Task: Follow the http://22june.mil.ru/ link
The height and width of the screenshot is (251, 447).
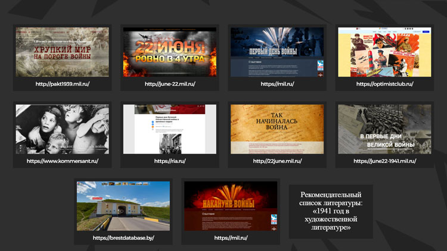Action: (277, 161)
